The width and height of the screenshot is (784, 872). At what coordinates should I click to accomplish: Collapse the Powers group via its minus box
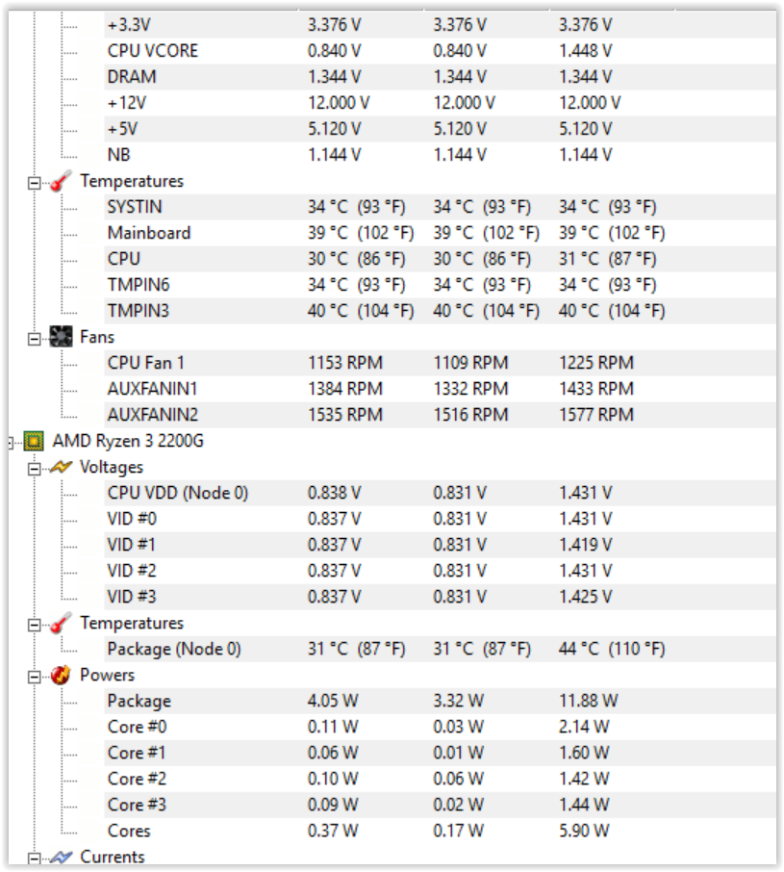36,676
